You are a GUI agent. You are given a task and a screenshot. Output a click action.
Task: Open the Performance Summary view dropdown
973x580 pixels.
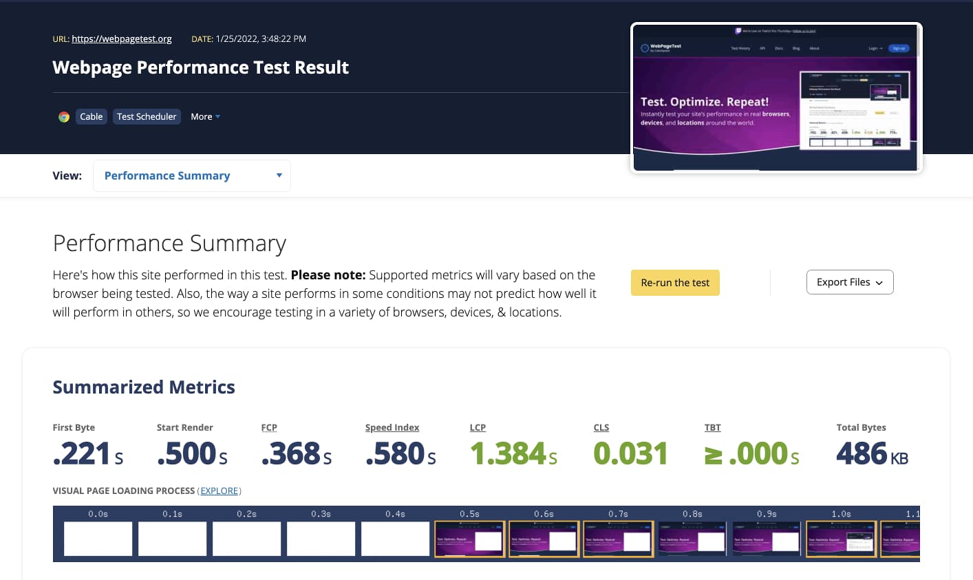191,175
